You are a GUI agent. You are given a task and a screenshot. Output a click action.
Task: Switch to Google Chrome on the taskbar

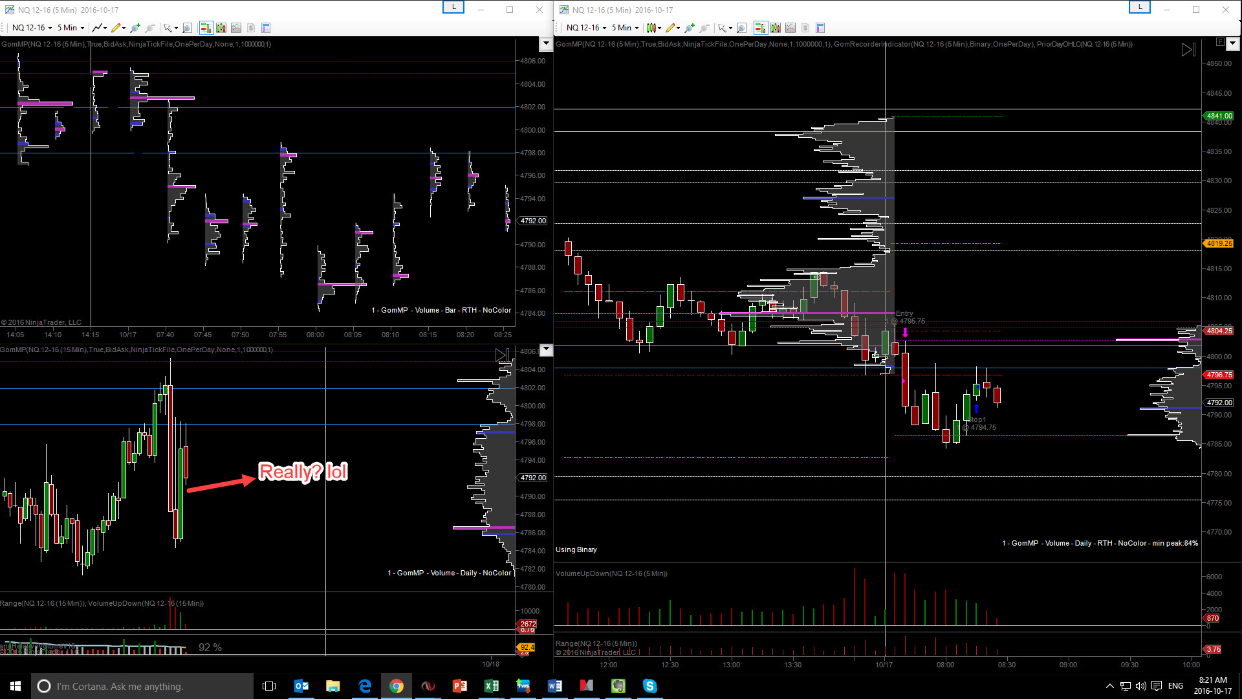(397, 686)
